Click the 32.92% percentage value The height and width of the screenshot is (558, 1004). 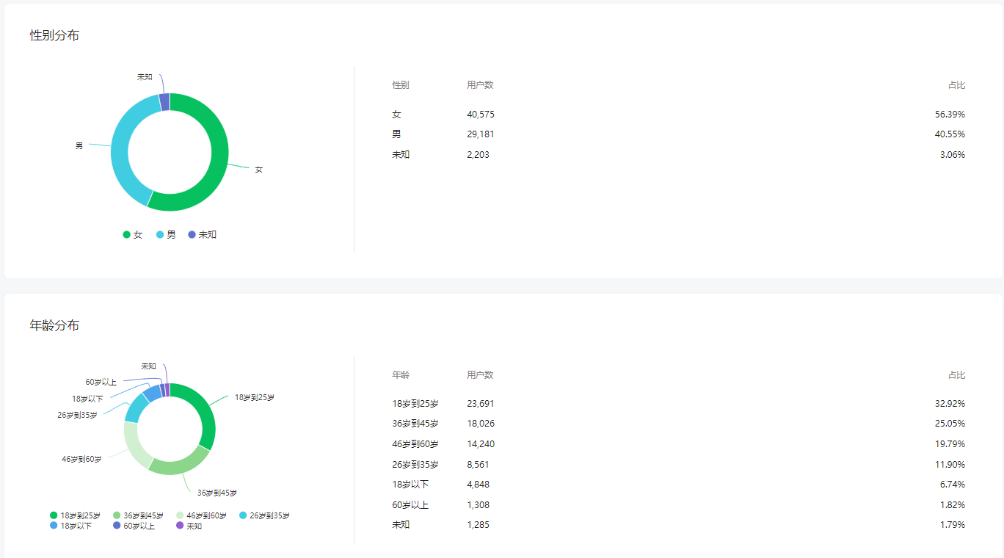coord(950,404)
